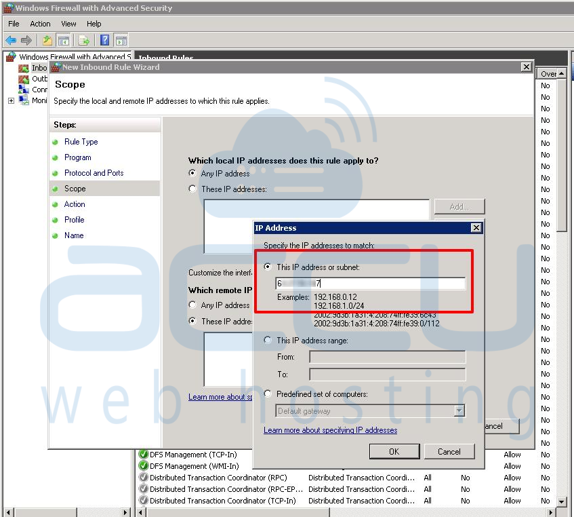
Task: Click the Distributed Transaction Coordinator (RPC-EP status icon
Action: point(144,489)
